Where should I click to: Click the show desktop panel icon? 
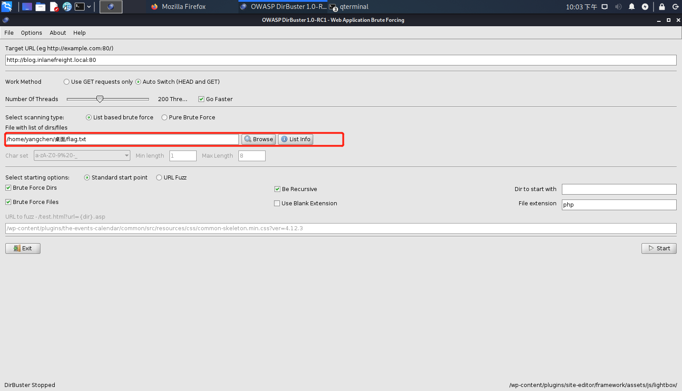click(27, 7)
